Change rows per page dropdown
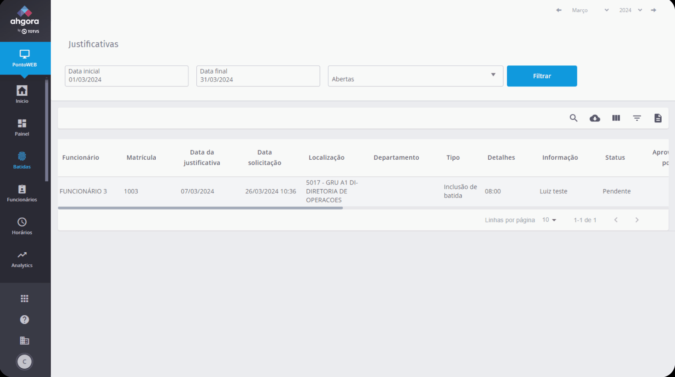 [549, 220]
